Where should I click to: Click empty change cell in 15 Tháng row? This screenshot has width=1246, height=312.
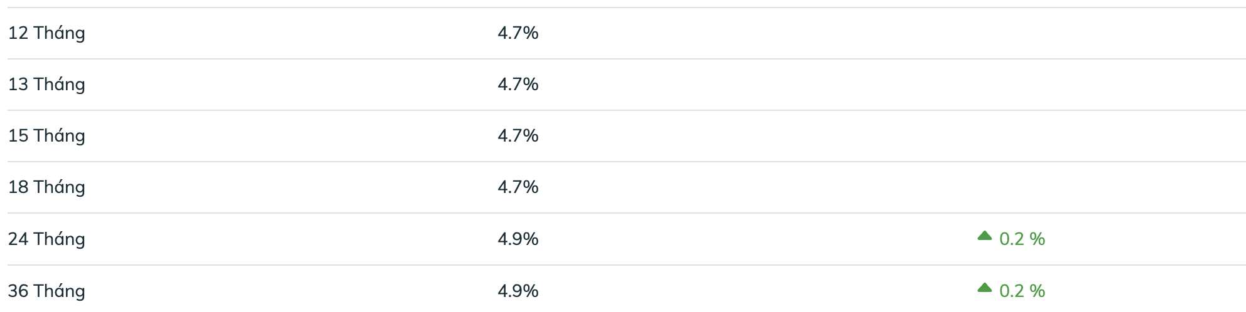1011,136
